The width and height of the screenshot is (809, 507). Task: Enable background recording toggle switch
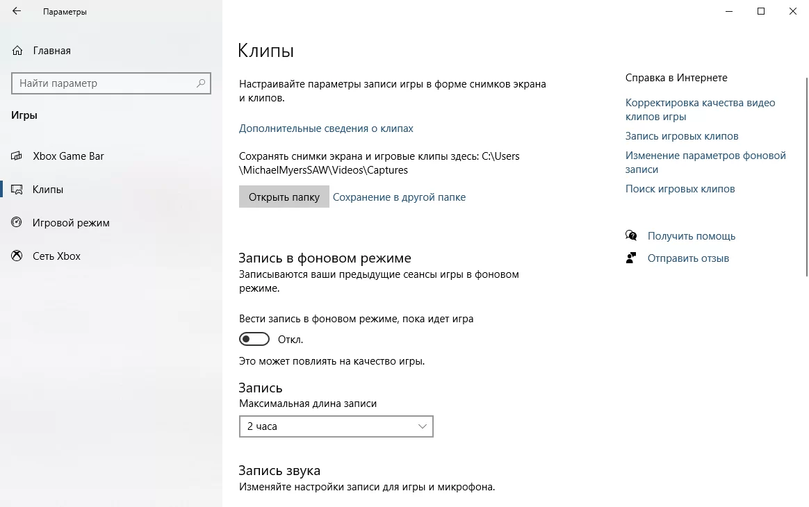tap(254, 340)
